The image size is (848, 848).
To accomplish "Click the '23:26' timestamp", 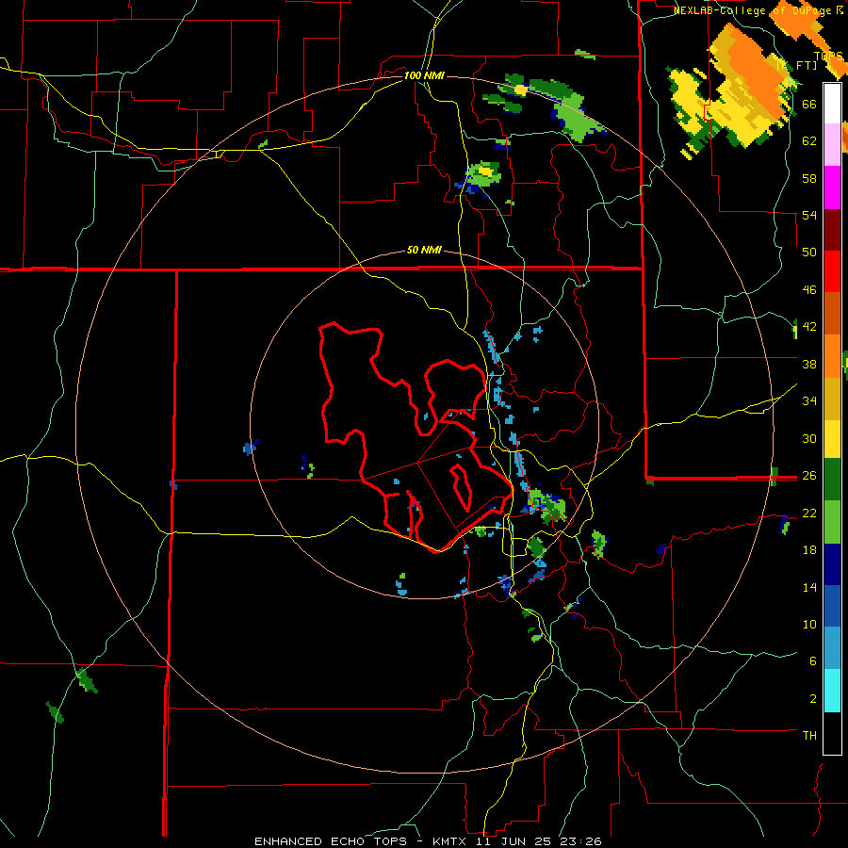I will [582, 841].
